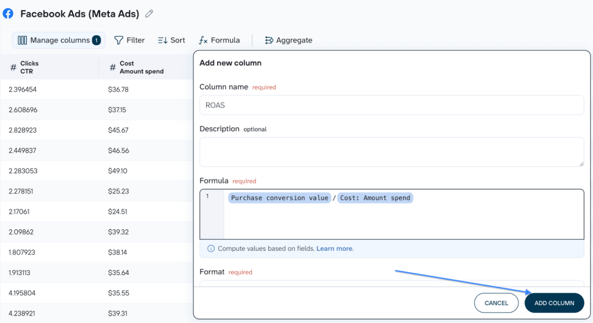Open Manage columns panel

coord(58,40)
